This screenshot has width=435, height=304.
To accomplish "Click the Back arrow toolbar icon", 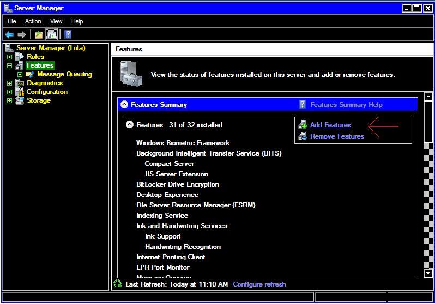I will (x=9, y=35).
